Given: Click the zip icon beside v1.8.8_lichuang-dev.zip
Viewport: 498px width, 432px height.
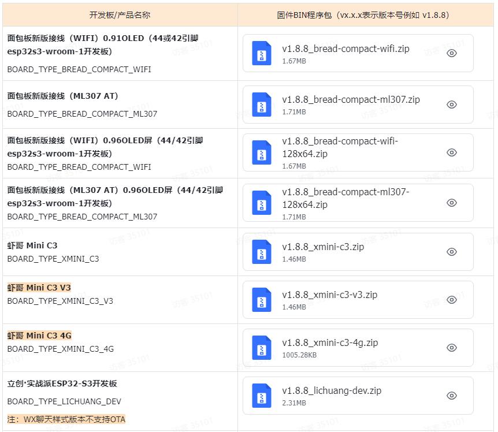Looking at the screenshot, I should 262,396.
